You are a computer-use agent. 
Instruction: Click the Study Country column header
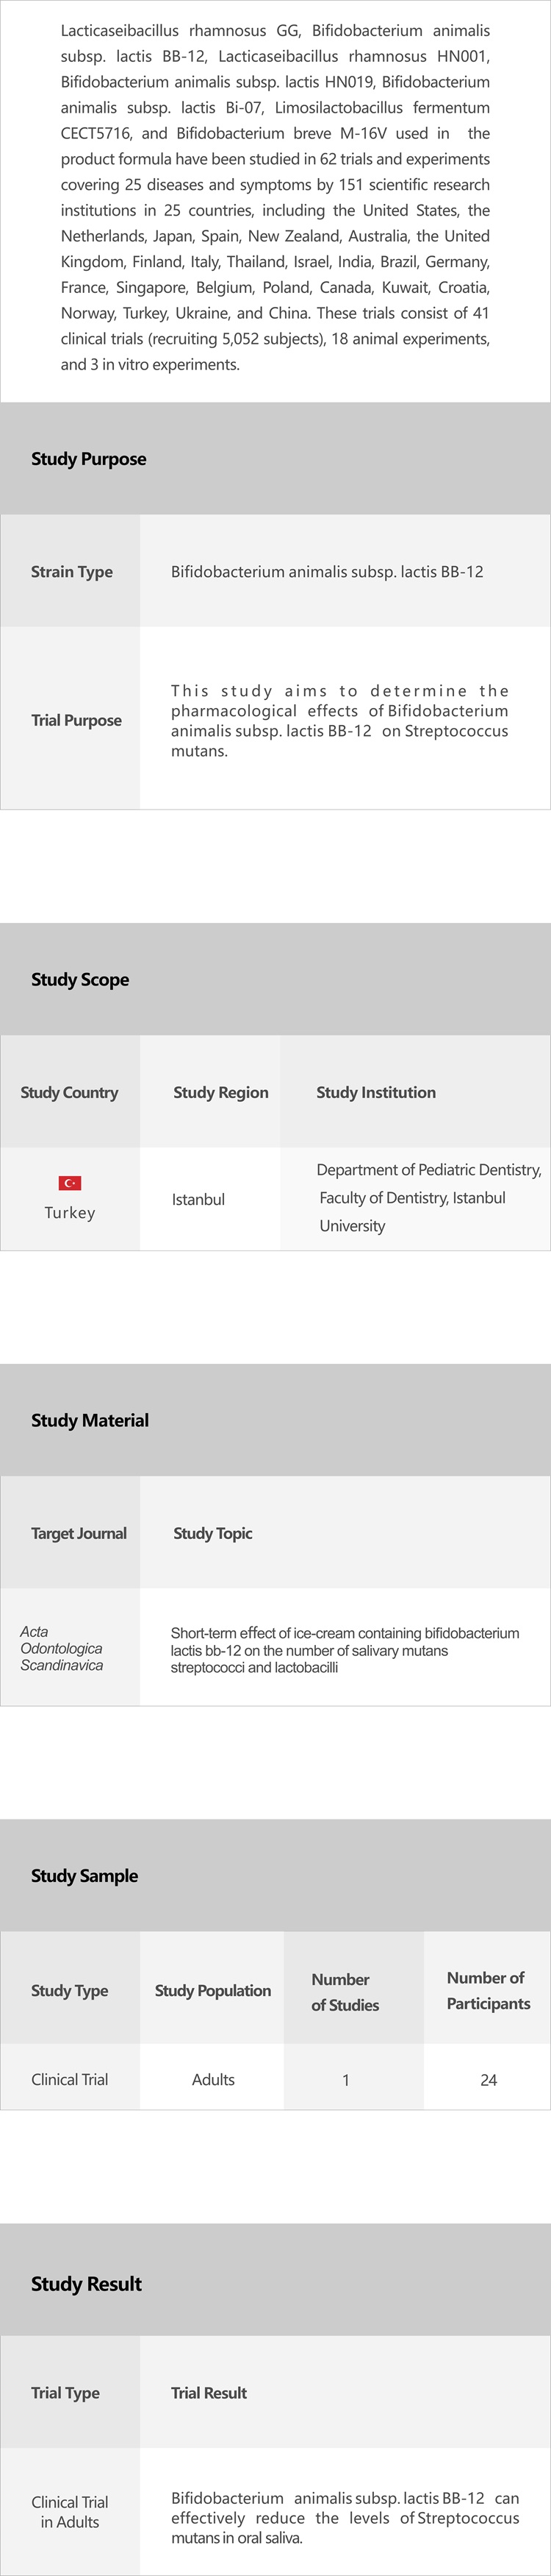coord(69,1092)
